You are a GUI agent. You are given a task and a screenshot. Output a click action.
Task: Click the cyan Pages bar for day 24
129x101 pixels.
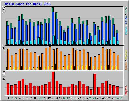click(95, 40)
